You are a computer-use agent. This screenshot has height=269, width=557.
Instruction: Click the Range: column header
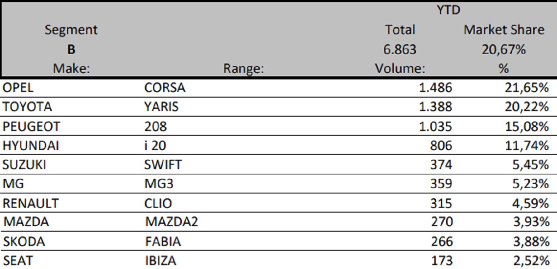pyautogui.click(x=243, y=69)
